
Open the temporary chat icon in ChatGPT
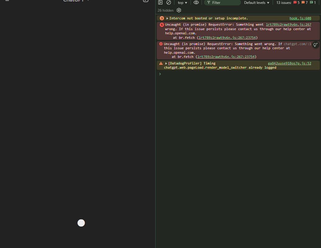145,1
